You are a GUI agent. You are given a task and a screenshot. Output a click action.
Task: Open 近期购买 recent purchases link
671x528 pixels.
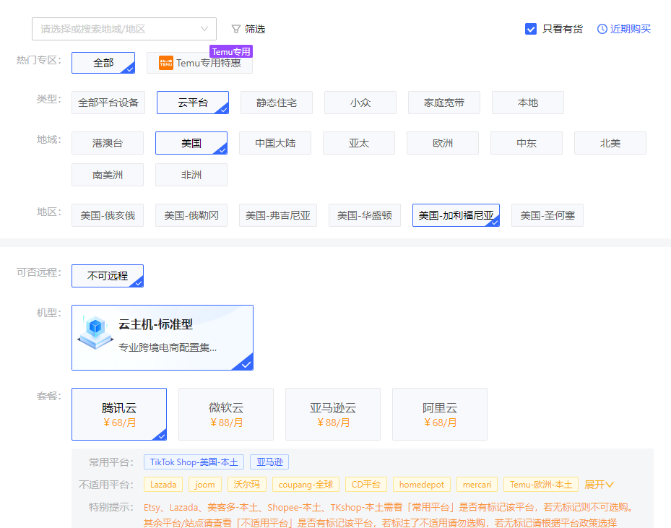point(631,29)
